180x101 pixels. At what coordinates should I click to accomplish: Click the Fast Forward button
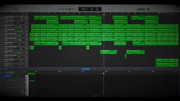(x=63, y=9)
